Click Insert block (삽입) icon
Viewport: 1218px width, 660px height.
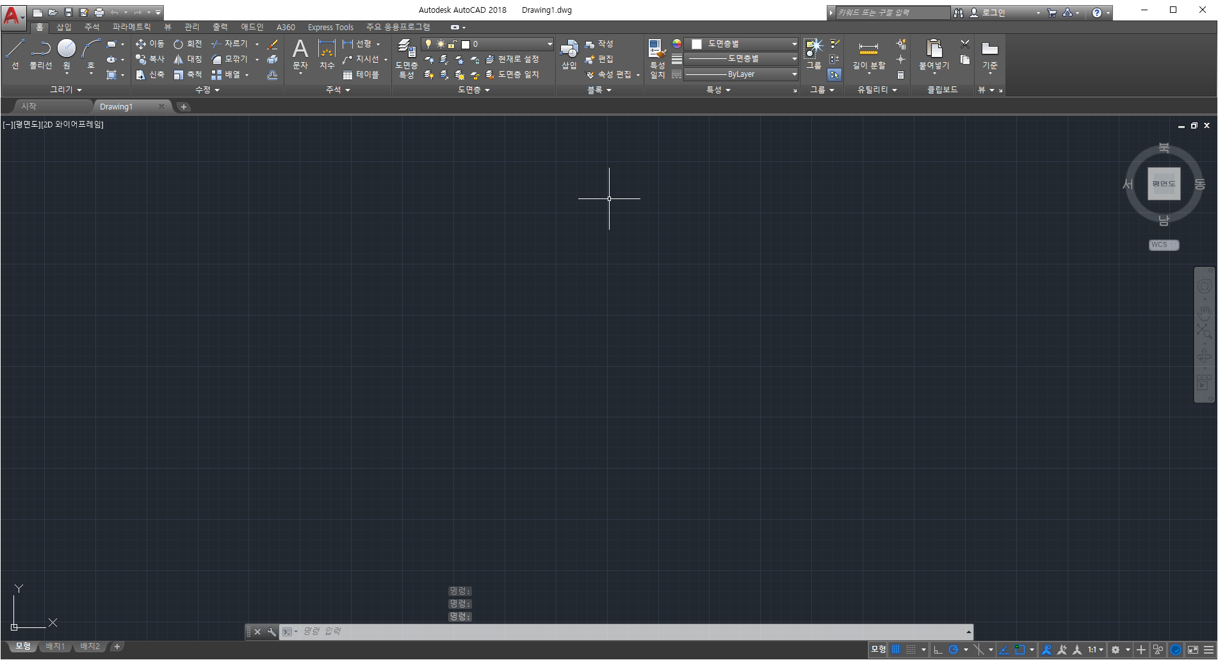569,54
